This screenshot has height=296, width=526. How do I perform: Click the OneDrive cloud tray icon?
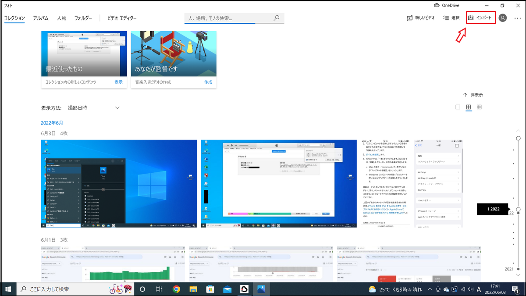coord(446,289)
